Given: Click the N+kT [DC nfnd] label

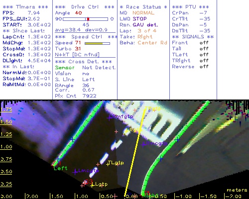Looking at the screenshot, I should (77, 55).
